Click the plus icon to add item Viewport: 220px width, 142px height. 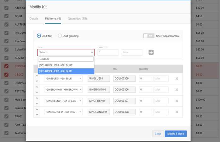151,52
